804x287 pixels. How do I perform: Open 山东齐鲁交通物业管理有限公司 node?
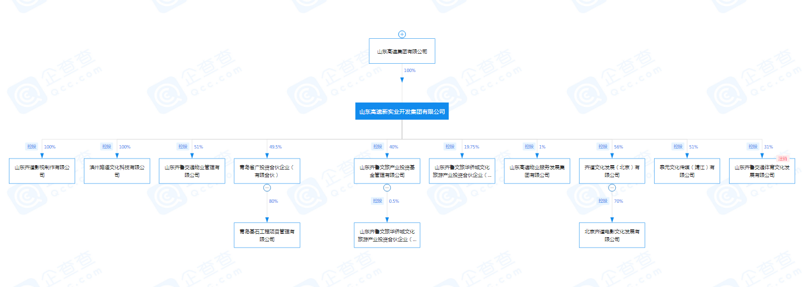[192, 171]
